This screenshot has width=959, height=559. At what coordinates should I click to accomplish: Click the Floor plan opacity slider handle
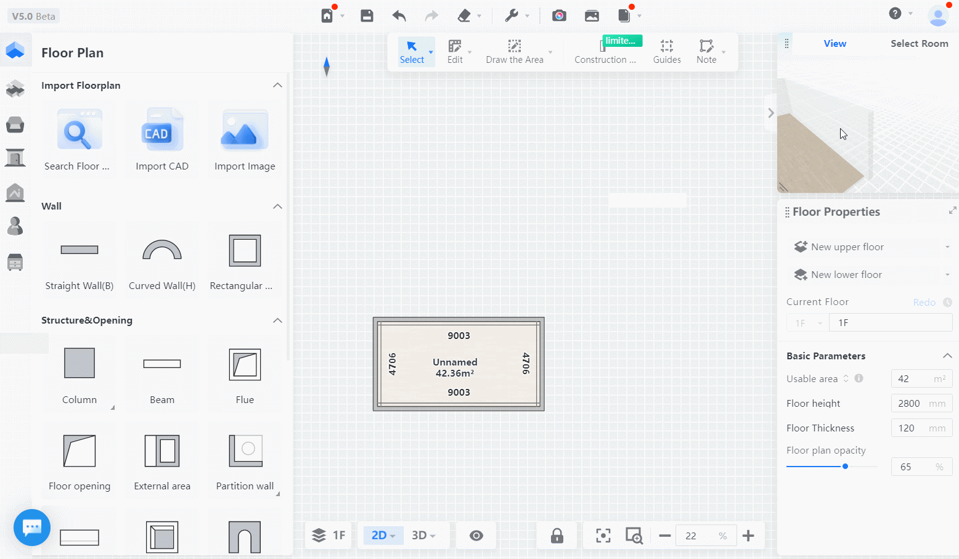pos(845,467)
